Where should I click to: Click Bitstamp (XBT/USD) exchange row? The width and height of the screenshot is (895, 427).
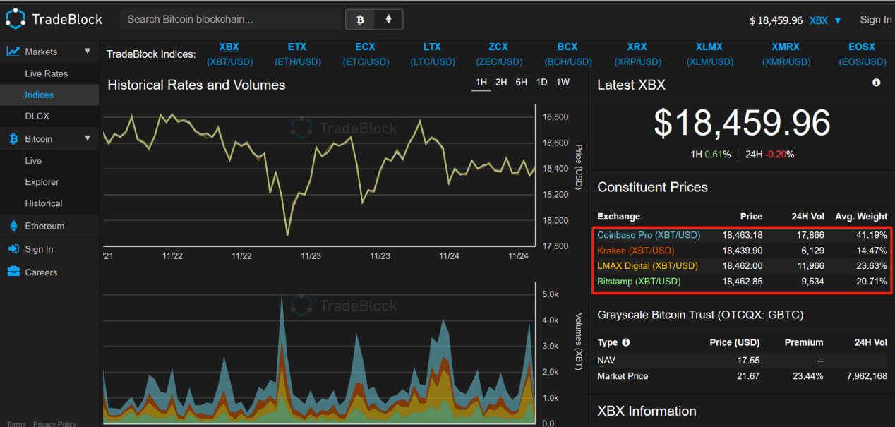pos(742,282)
